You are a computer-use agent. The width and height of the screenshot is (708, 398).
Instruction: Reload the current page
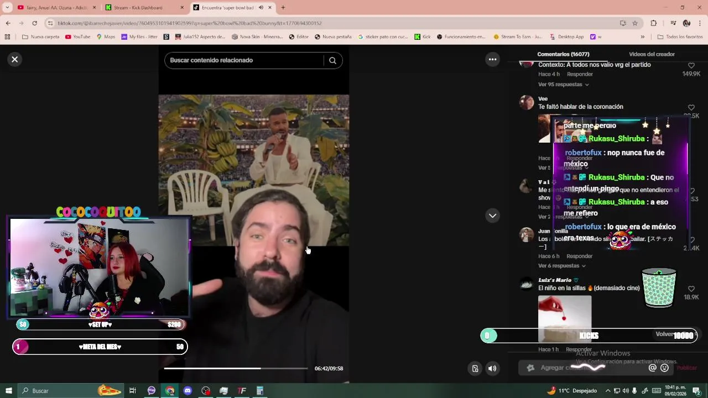[34, 23]
